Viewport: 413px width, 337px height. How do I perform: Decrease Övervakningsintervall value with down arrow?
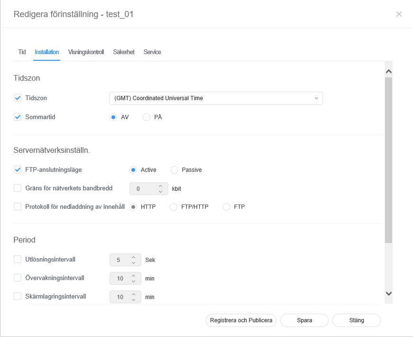[134, 281]
